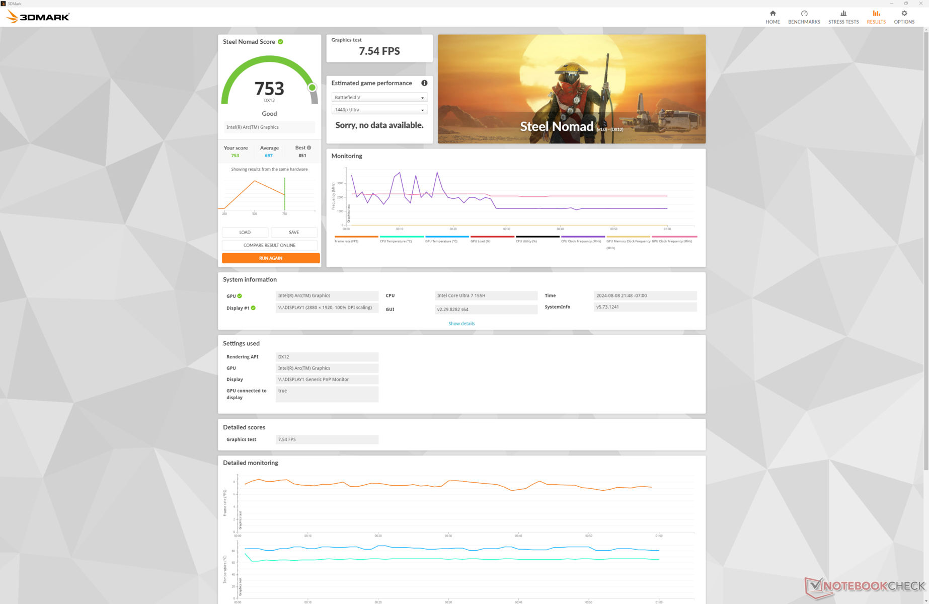
Task: Click the estimated game performance info icon
Action: tap(424, 83)
